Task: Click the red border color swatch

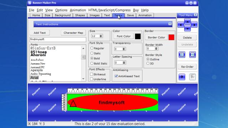Action: tap(171, 37)
